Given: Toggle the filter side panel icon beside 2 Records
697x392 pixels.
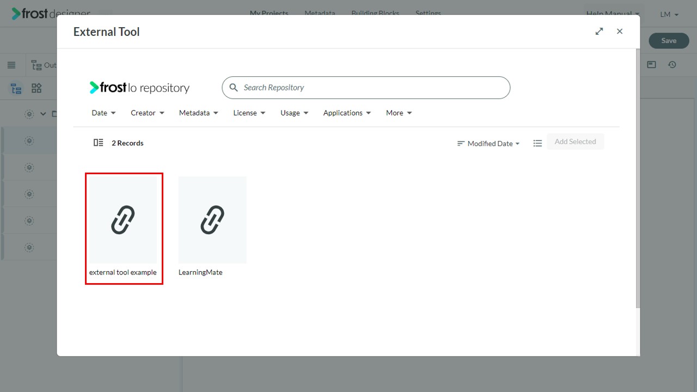Looking at the screenshot, I should coord(99,143).
